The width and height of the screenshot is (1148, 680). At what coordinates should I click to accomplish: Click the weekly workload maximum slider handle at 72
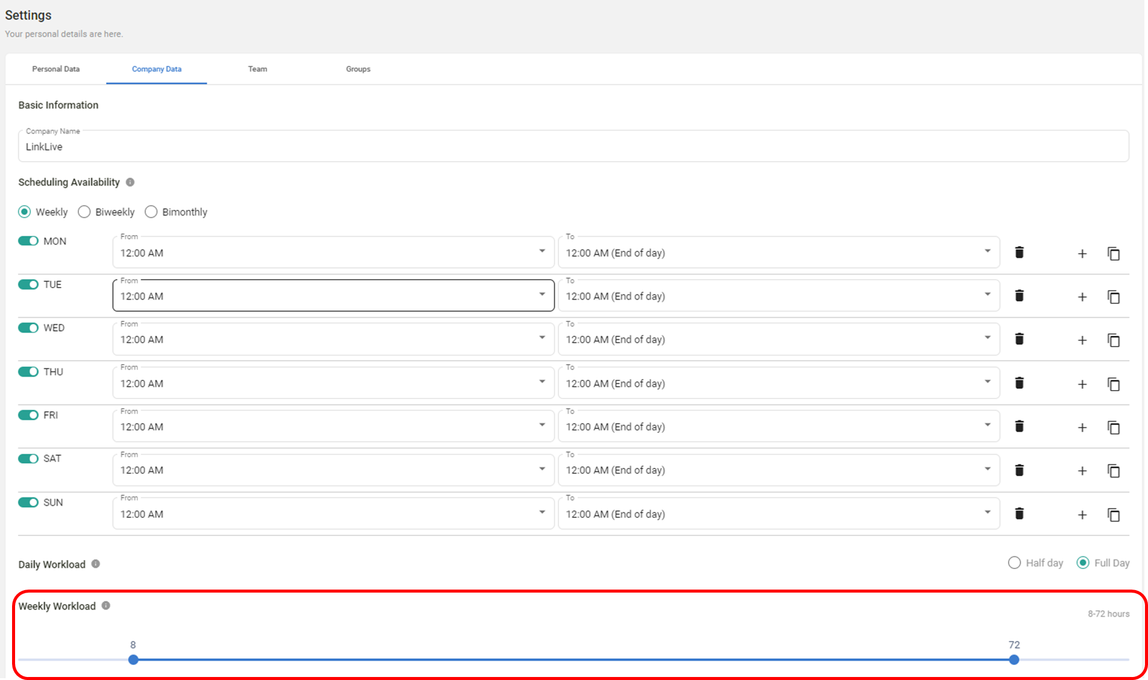pos(1014,660)
